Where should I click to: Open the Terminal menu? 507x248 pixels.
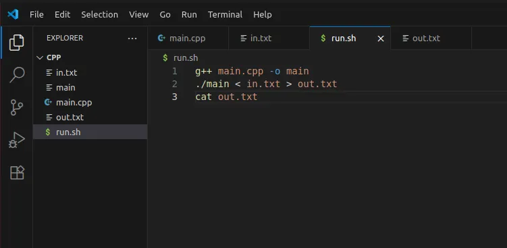(x=225, y=15)
